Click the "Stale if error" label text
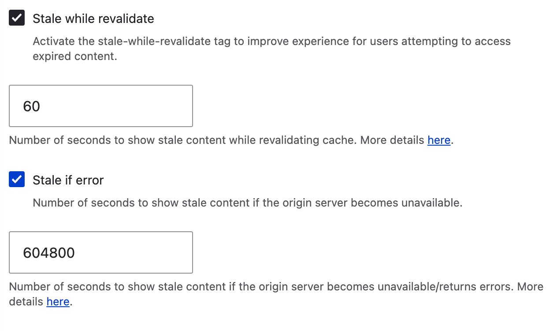The image size is (557, 331). [68, 180]
